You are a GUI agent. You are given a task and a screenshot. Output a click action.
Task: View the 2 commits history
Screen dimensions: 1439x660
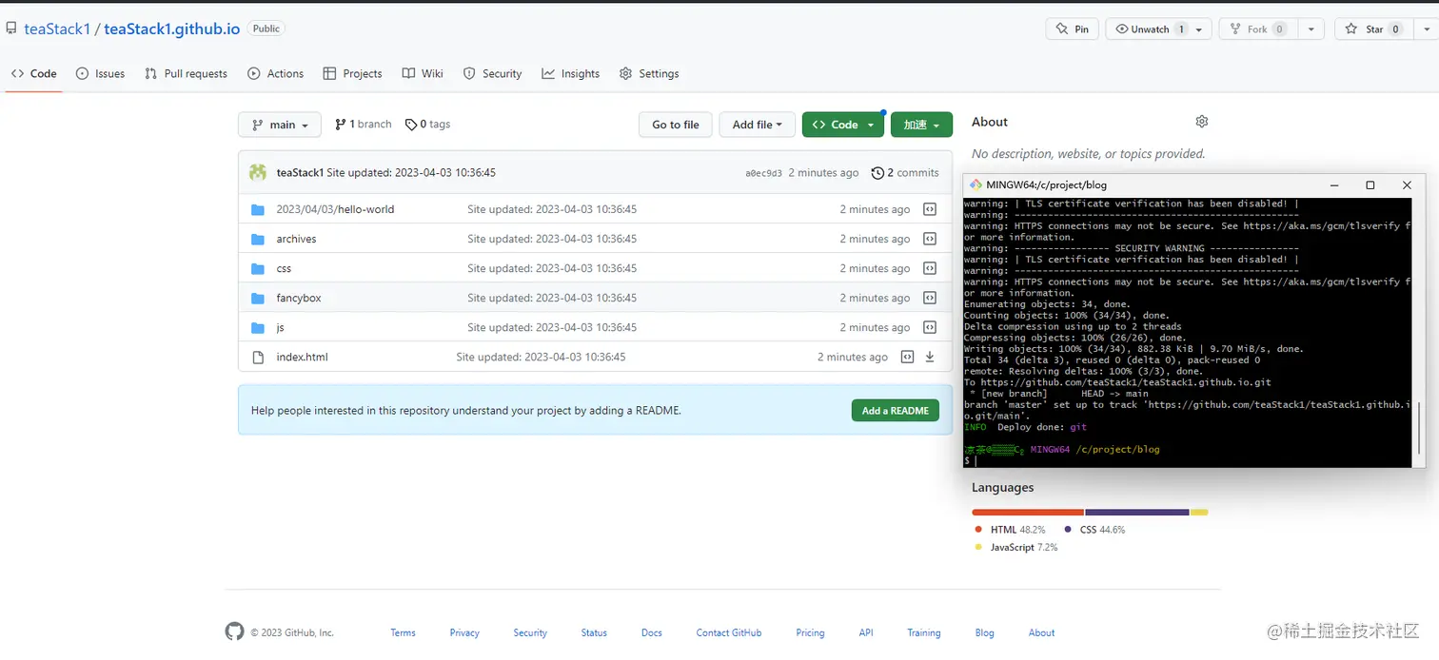click(905, 173)
